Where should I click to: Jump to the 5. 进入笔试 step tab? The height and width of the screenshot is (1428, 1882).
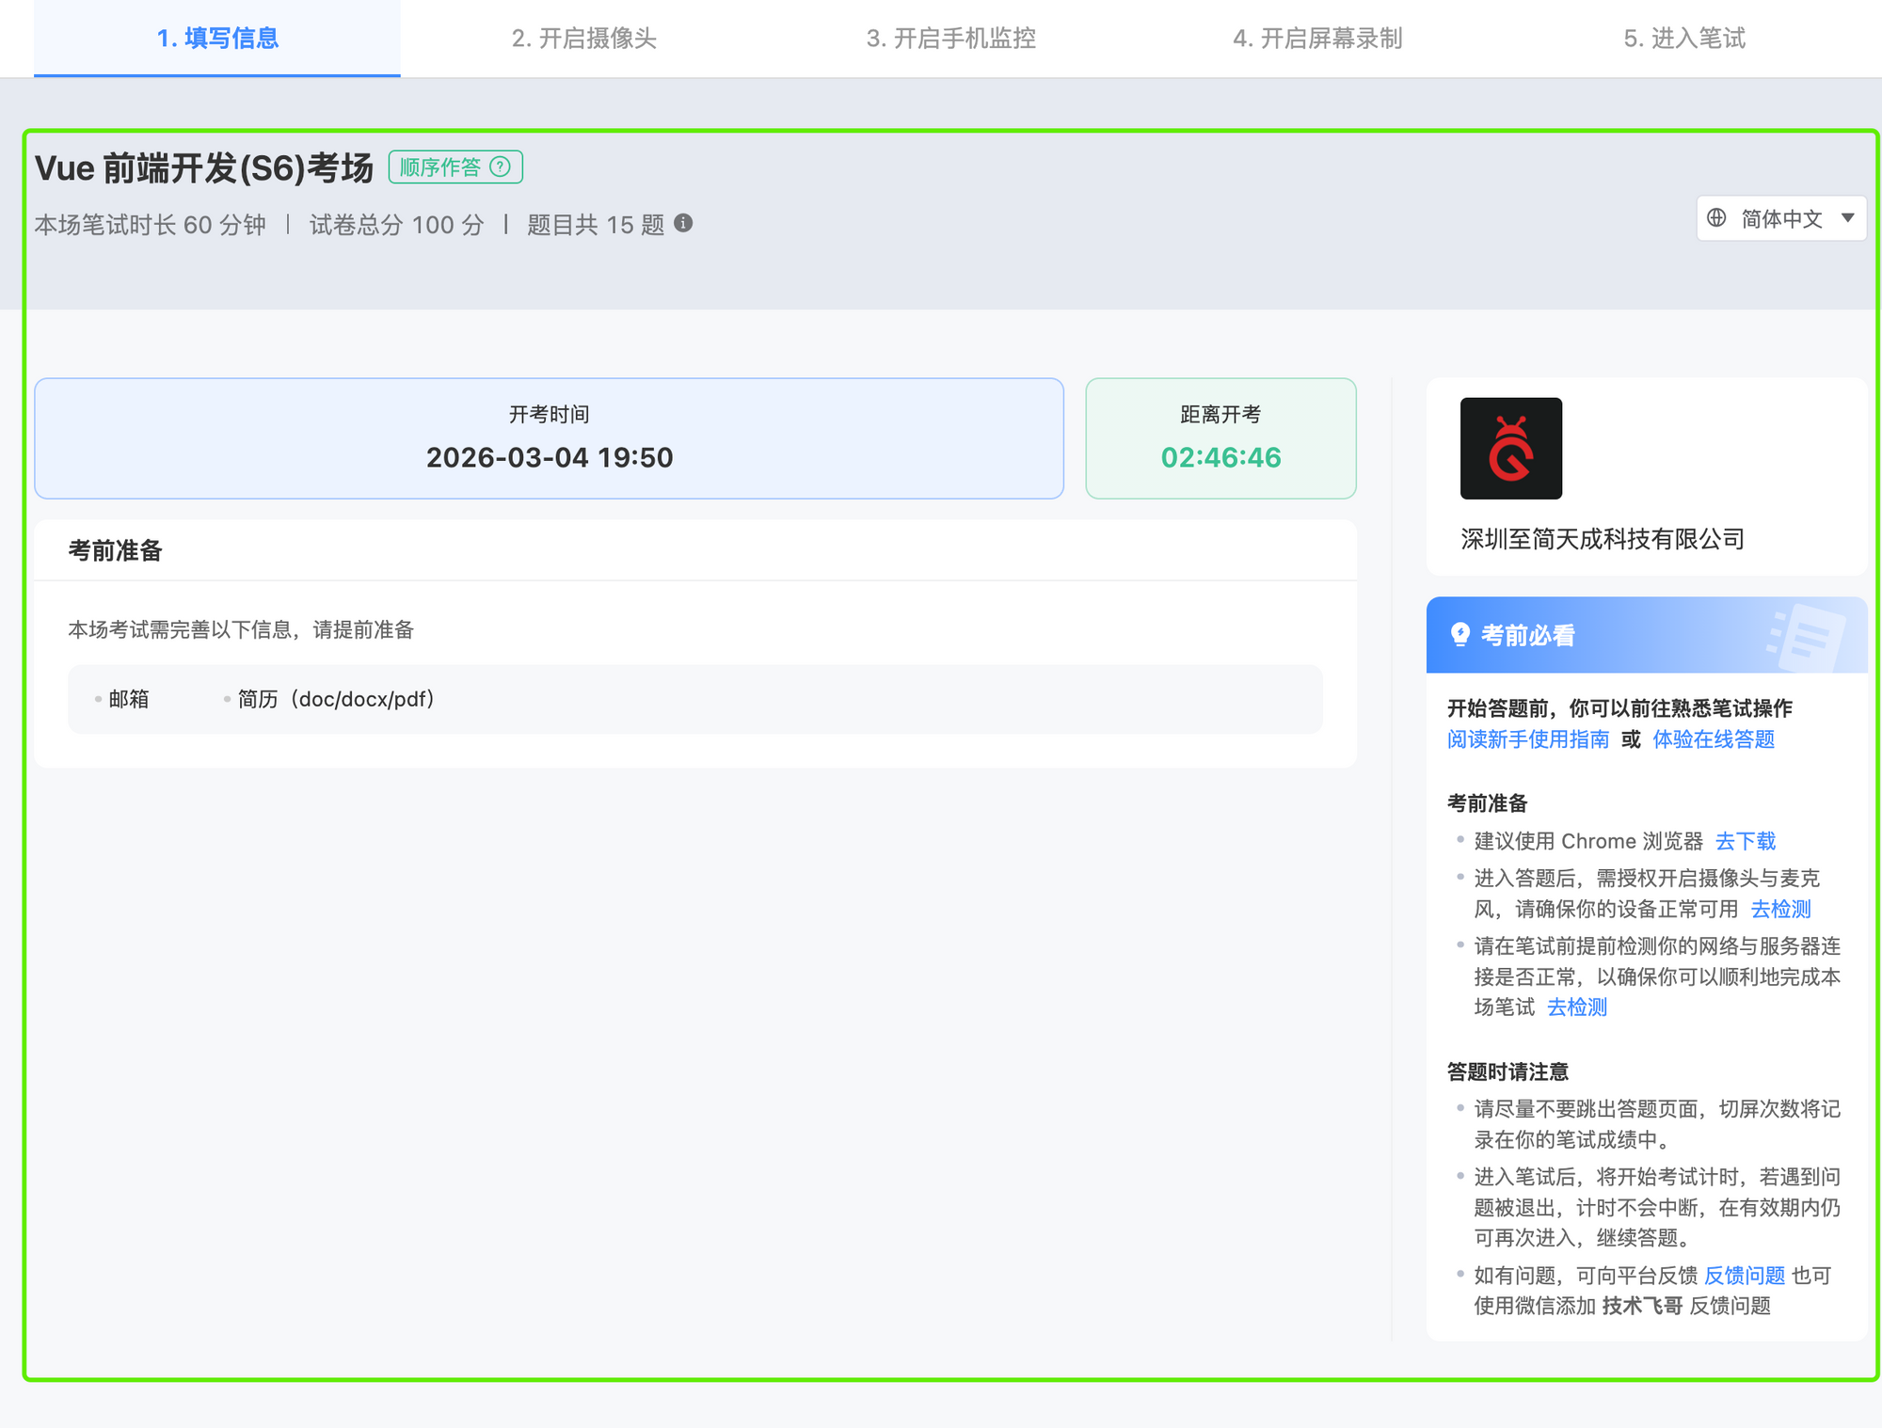(x=1683, y=39)
